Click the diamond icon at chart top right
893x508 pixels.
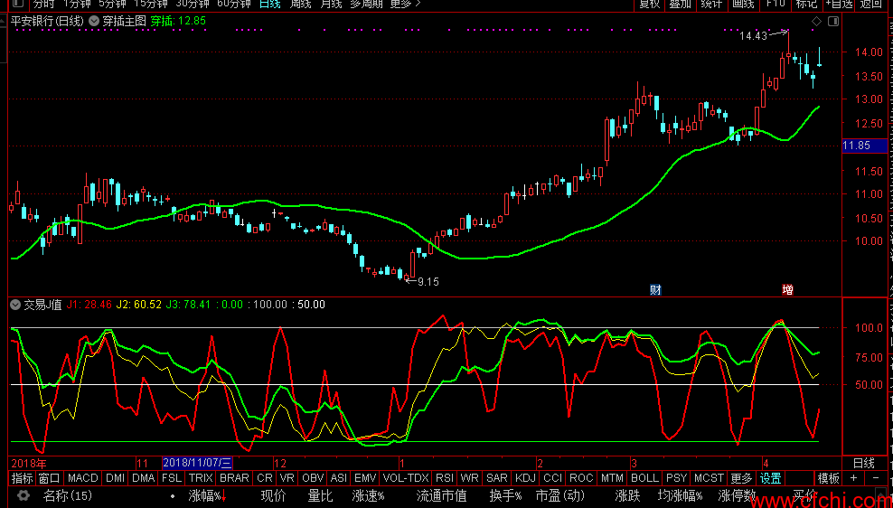[x=817, y=20]
